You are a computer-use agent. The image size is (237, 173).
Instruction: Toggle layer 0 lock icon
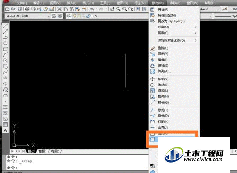tap(88, 16)
